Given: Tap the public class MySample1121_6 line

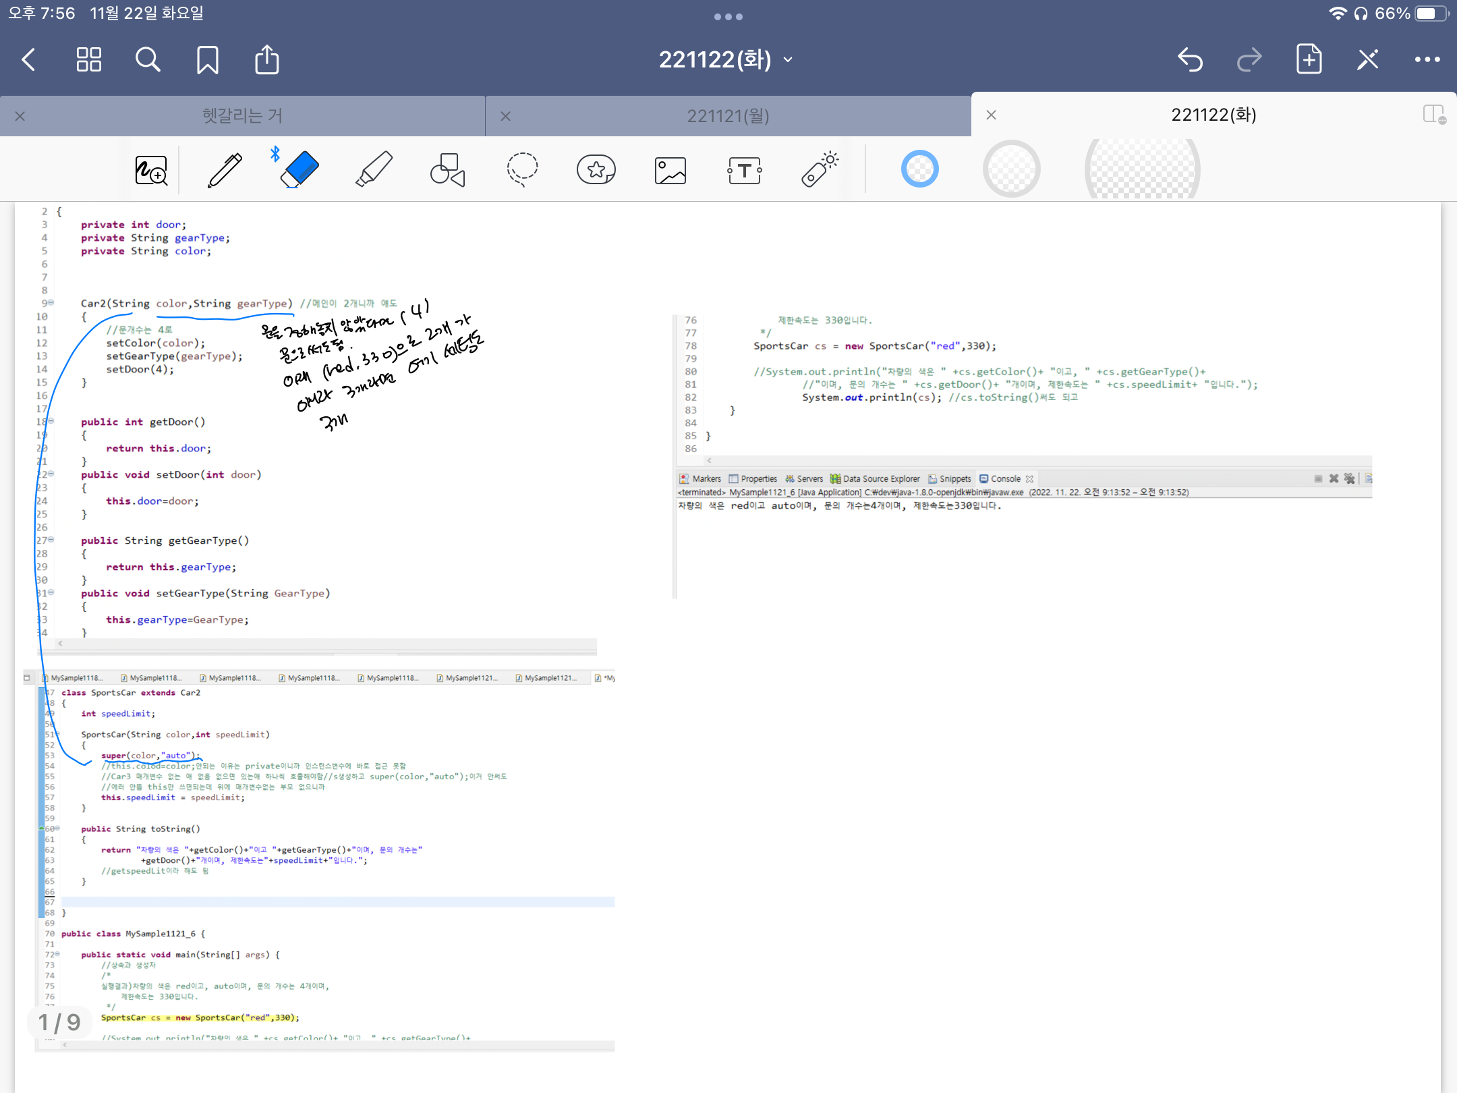Looking at the screenshot, I should 133,933.
